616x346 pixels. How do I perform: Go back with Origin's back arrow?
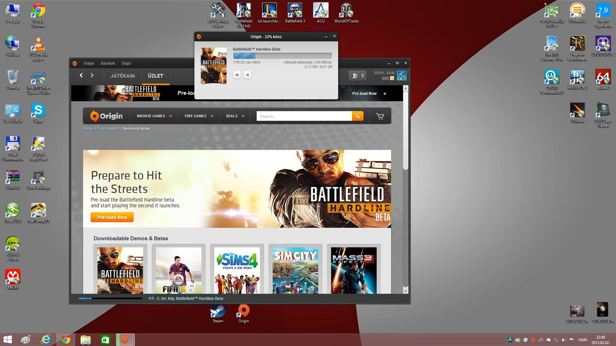click(81, 75)
